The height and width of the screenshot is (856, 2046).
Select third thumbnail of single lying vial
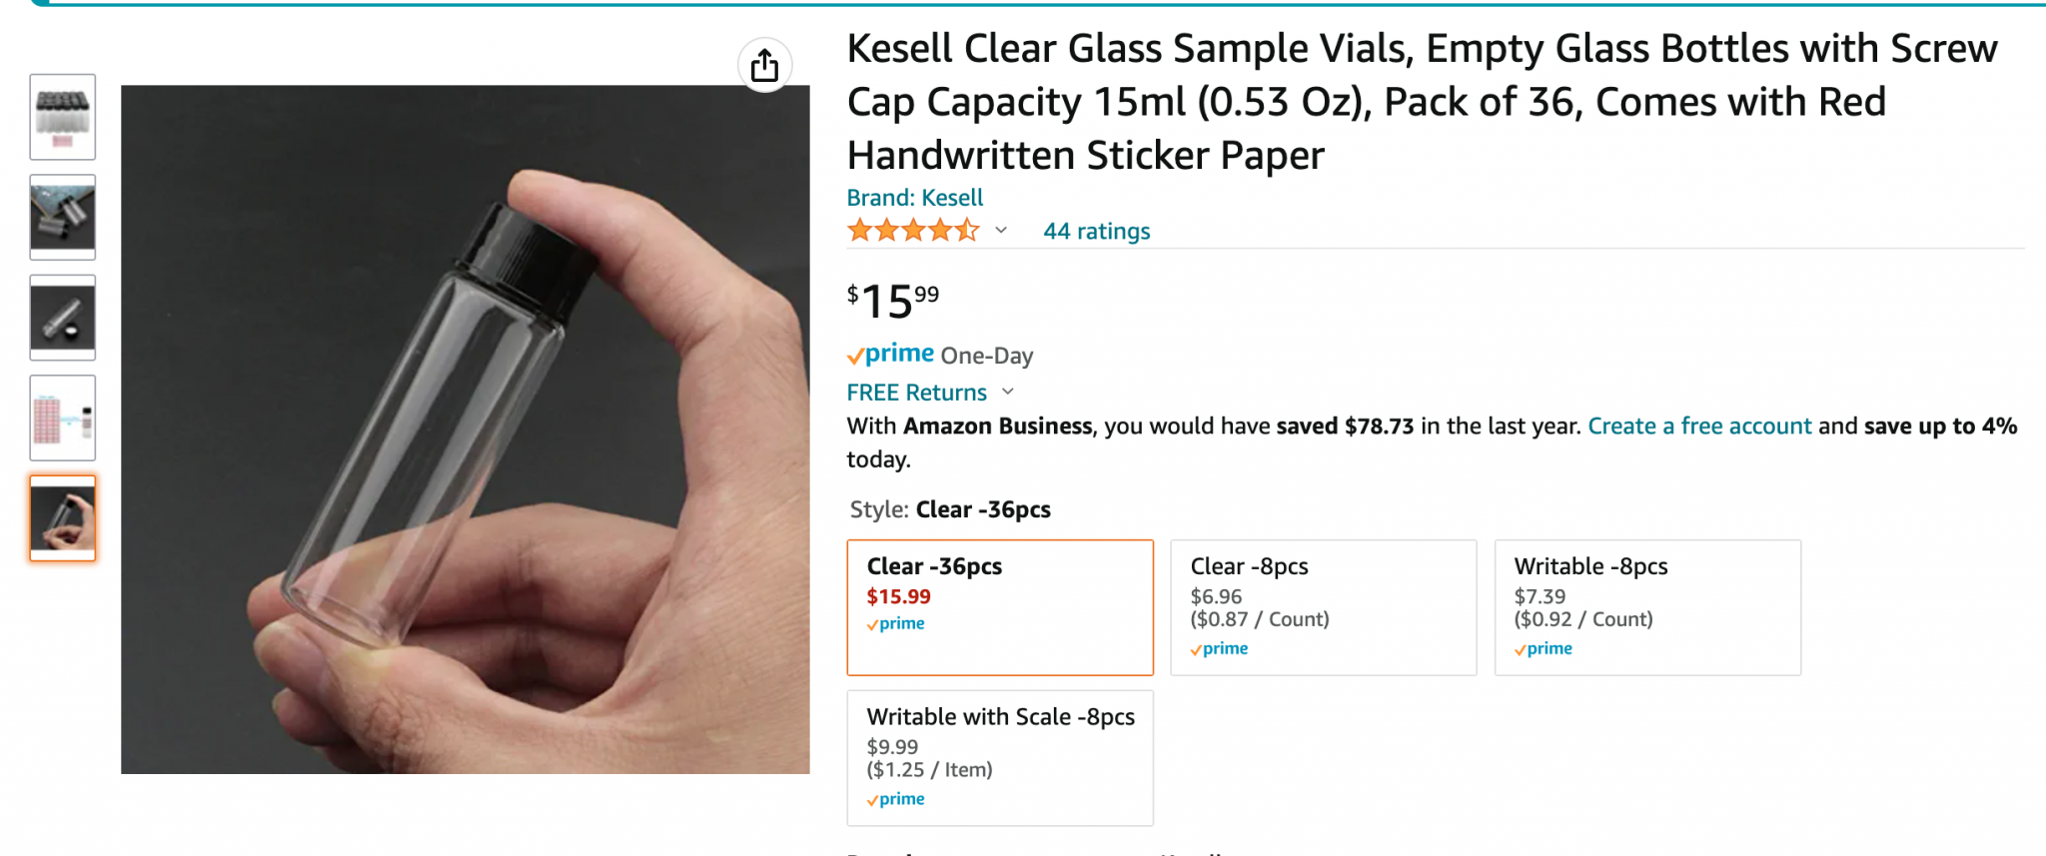point(63,318)
